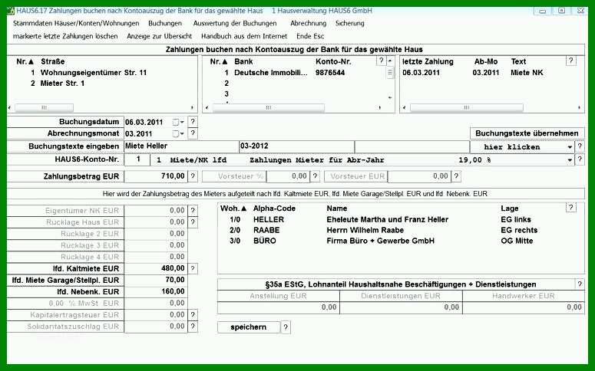Expand the Miete/NK lfd account dropdown
The image size is (595, 371).
click(x=570, y=160)
